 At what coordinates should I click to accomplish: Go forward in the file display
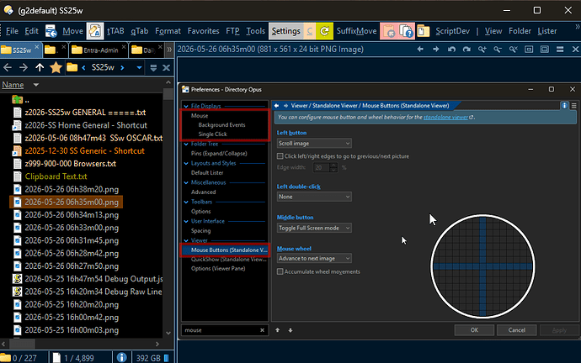tap(24, 68)
